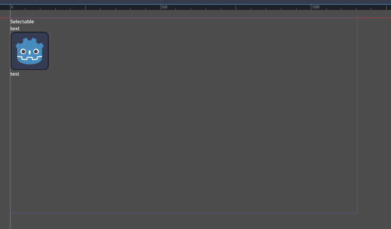Click the 500 mark on the ruler

point(165,7)
